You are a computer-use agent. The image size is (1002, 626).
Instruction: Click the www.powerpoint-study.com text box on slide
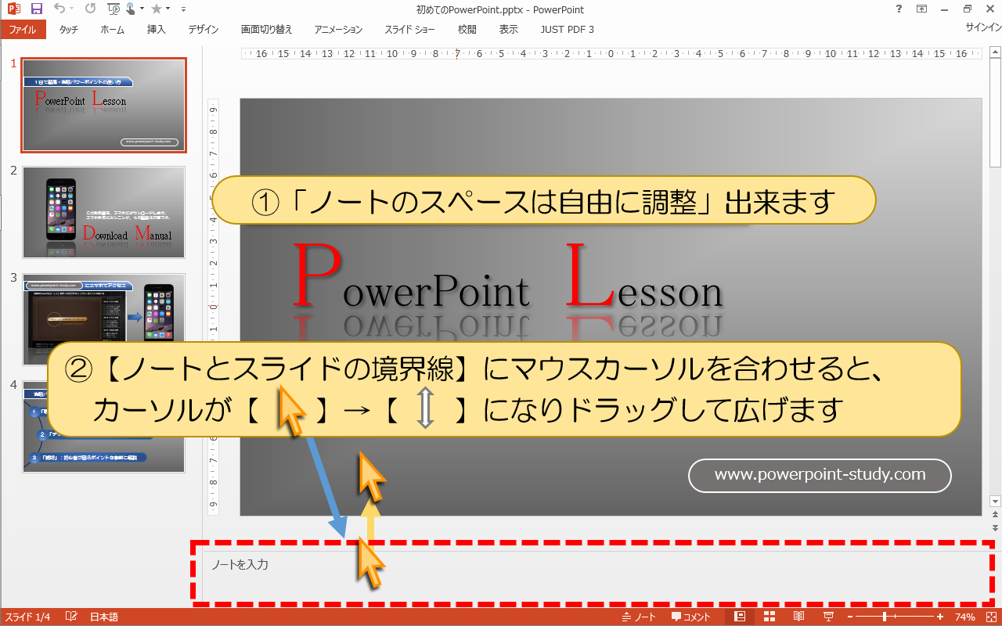click(x=820, y=475)
